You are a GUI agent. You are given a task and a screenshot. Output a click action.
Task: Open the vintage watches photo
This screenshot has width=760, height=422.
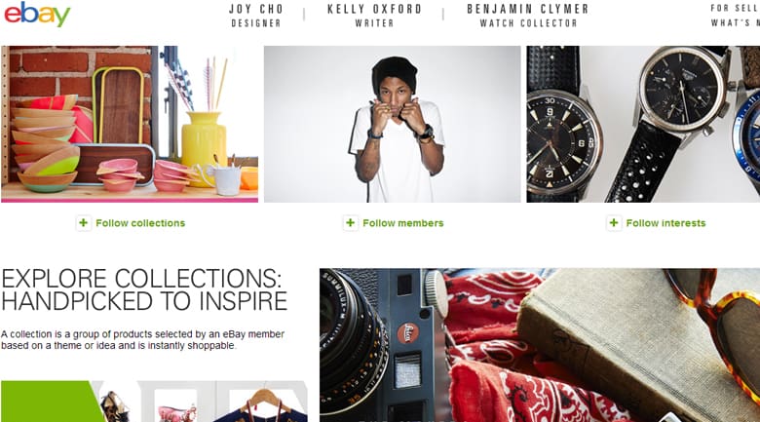(643, 124)
